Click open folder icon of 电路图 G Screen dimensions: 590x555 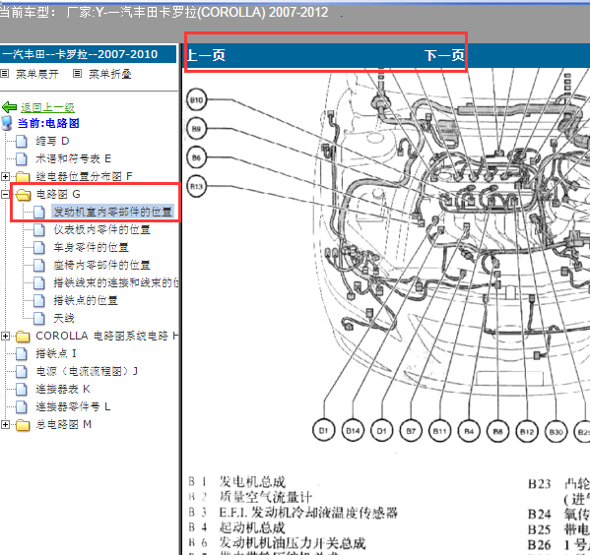[24, 195]
